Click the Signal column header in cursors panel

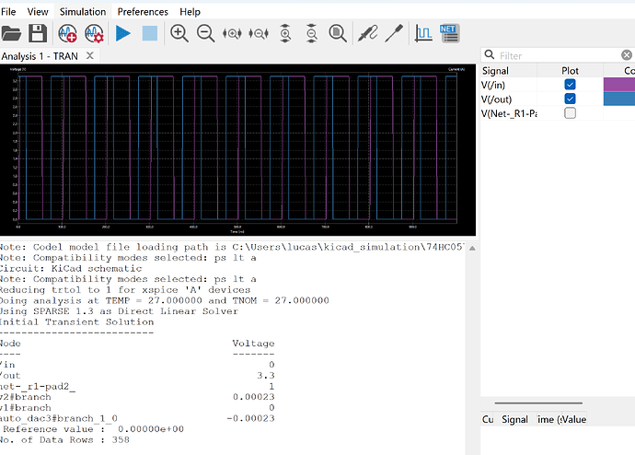[514, 419]
